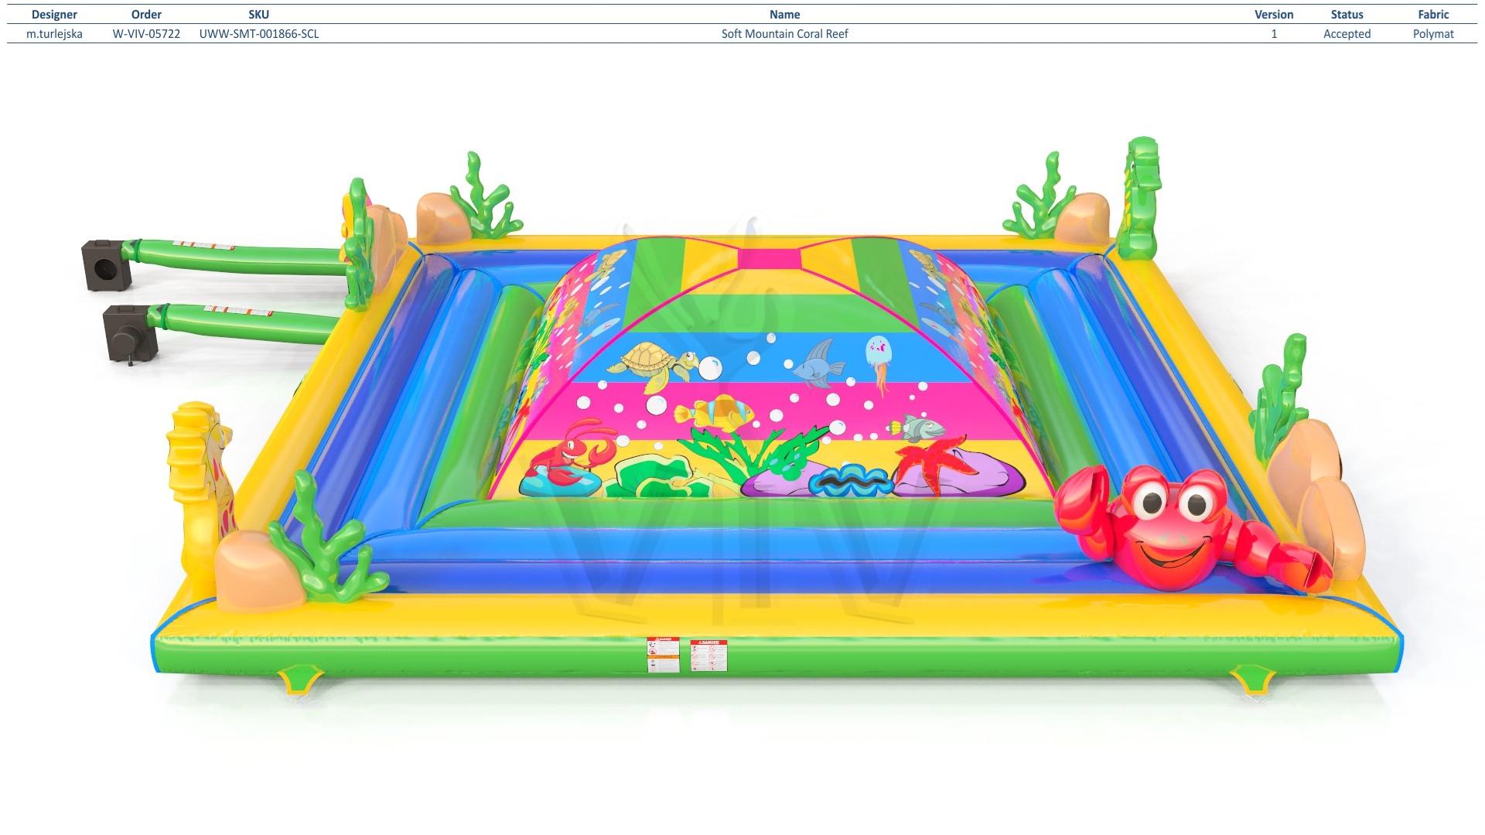Click the Status column header
The image size is (1485, 835).
(1347, 15)
